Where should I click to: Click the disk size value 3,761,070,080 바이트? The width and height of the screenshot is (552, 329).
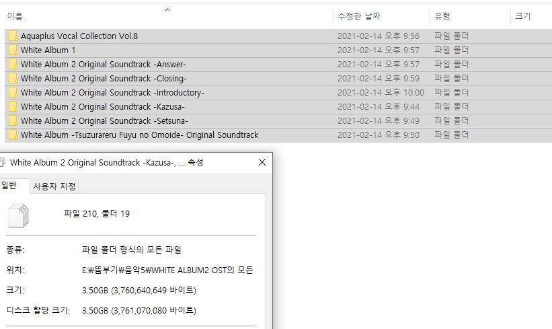coord(139,310)
